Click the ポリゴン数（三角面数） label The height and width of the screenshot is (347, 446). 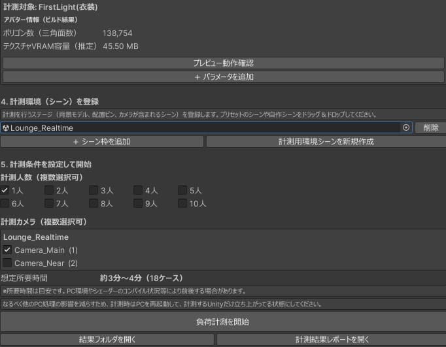(x=40, y=33)
